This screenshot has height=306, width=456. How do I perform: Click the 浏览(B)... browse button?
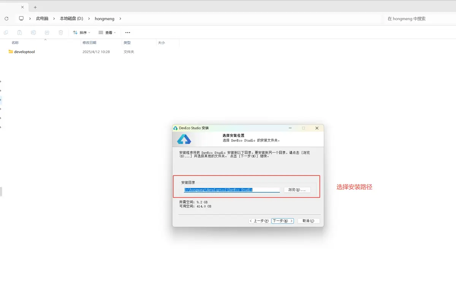tap(297, 190)
